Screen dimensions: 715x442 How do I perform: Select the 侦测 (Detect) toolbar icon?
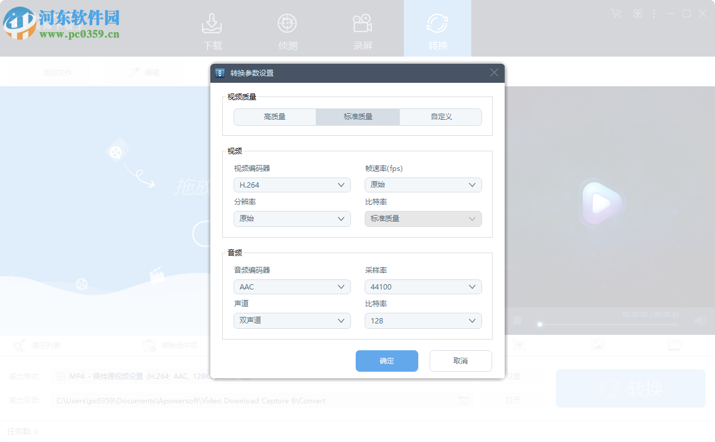point(287,28)
